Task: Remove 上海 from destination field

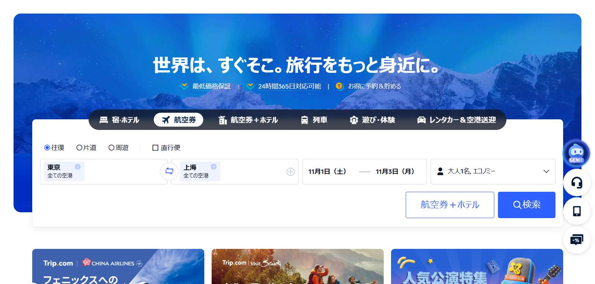Action: coord(213,167)
